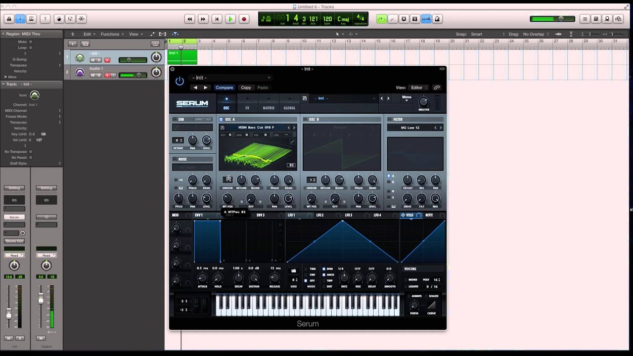
Task: Click the Inst 1 MIDI region
Action: [x=182, y=57]
